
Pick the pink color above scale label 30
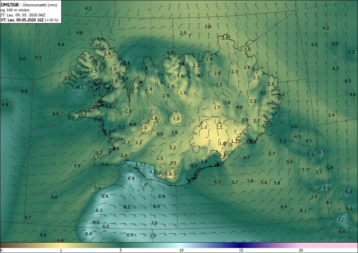(301, 245)
